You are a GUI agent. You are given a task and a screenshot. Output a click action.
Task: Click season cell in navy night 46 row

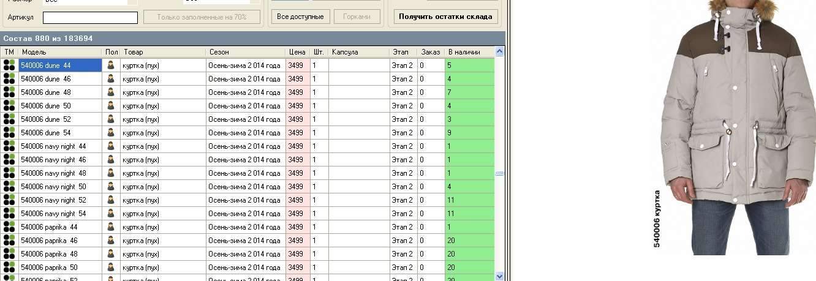[245, 159]
